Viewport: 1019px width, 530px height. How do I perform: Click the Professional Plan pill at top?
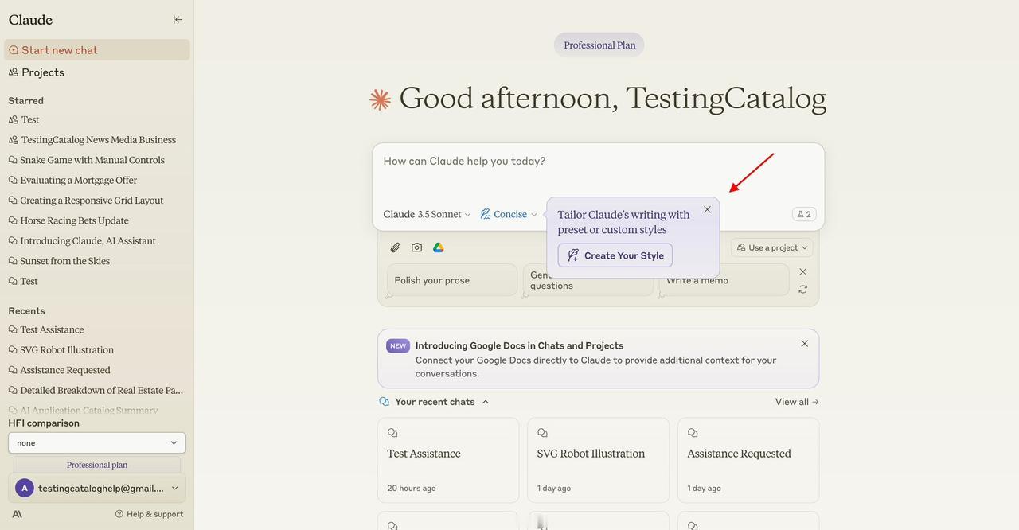click(x=599, y=45)
